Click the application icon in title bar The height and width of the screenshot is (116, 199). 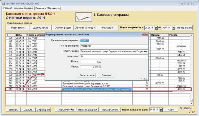3,3
